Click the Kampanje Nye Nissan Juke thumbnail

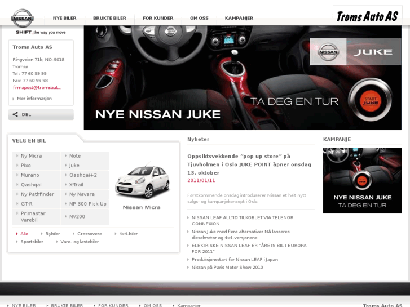click(x=362, y=181)
